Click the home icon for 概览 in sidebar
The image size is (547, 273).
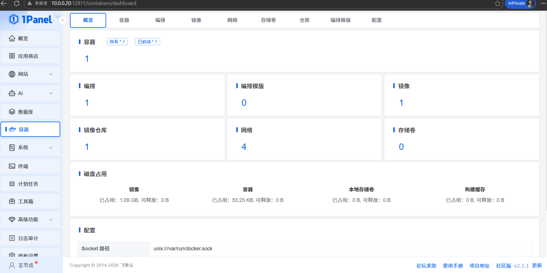tap(12, 38)
